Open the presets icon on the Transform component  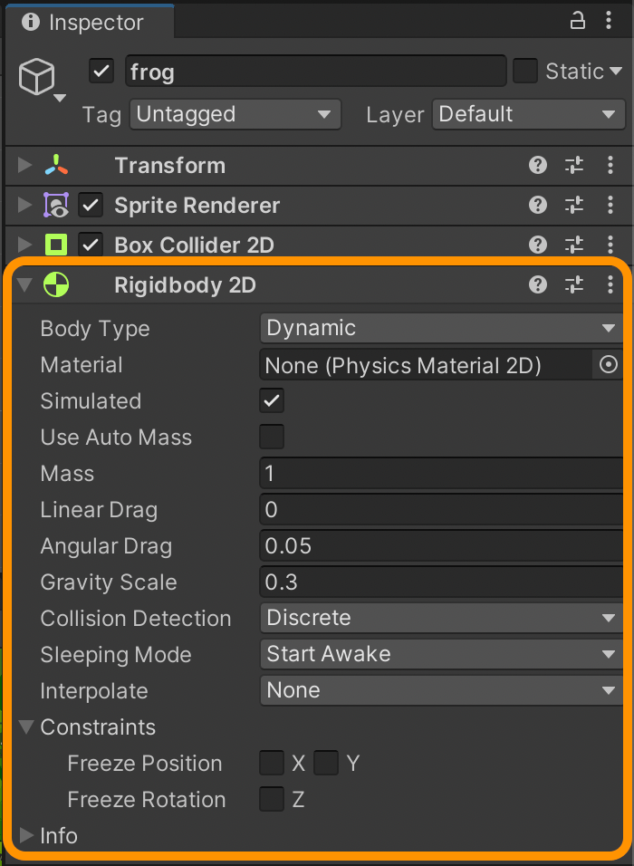click(574, 166)
